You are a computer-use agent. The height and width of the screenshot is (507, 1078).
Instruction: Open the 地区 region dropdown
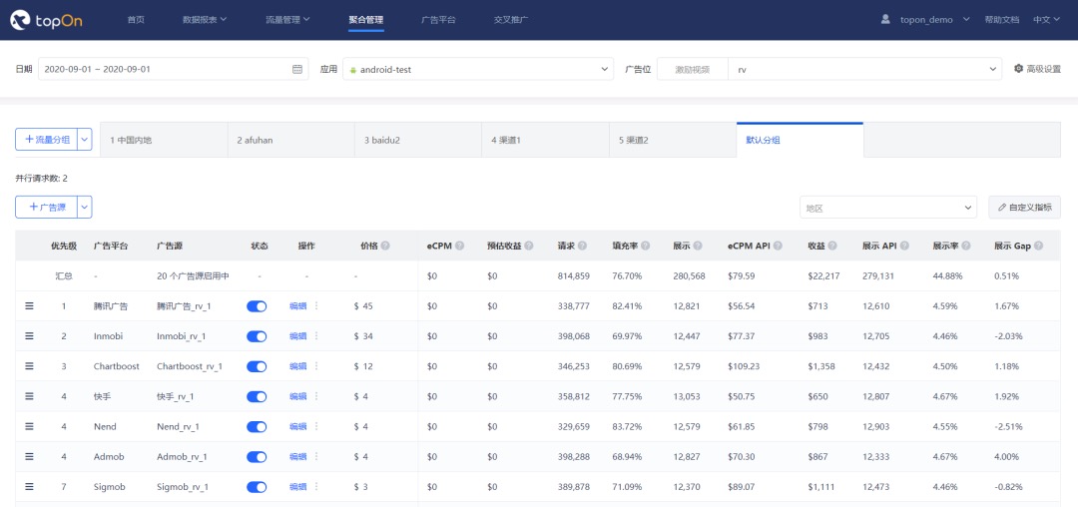[x=887, y=208]
